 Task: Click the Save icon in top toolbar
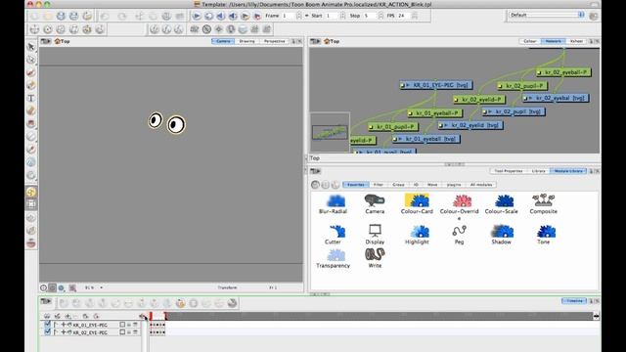(x=61, y=16)
